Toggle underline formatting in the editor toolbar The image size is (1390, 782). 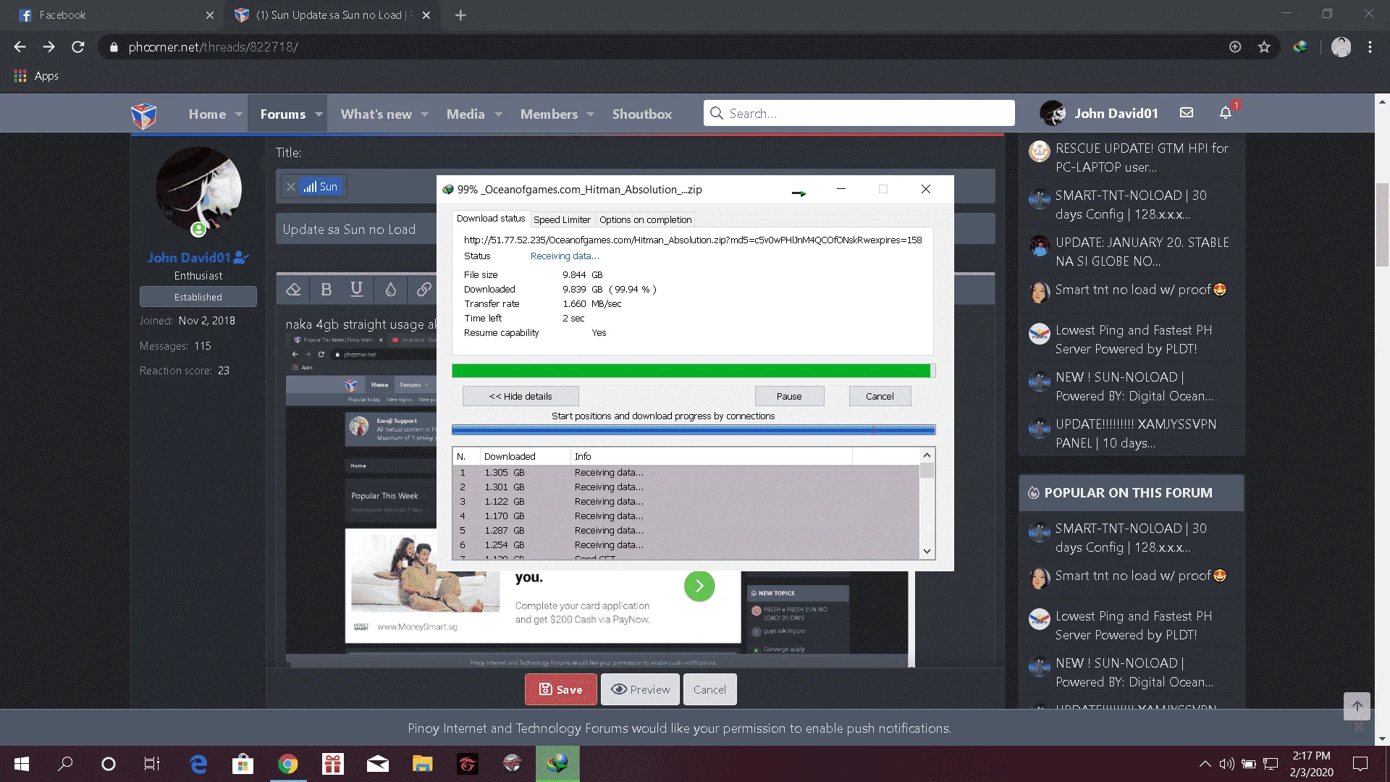(356, 290)
